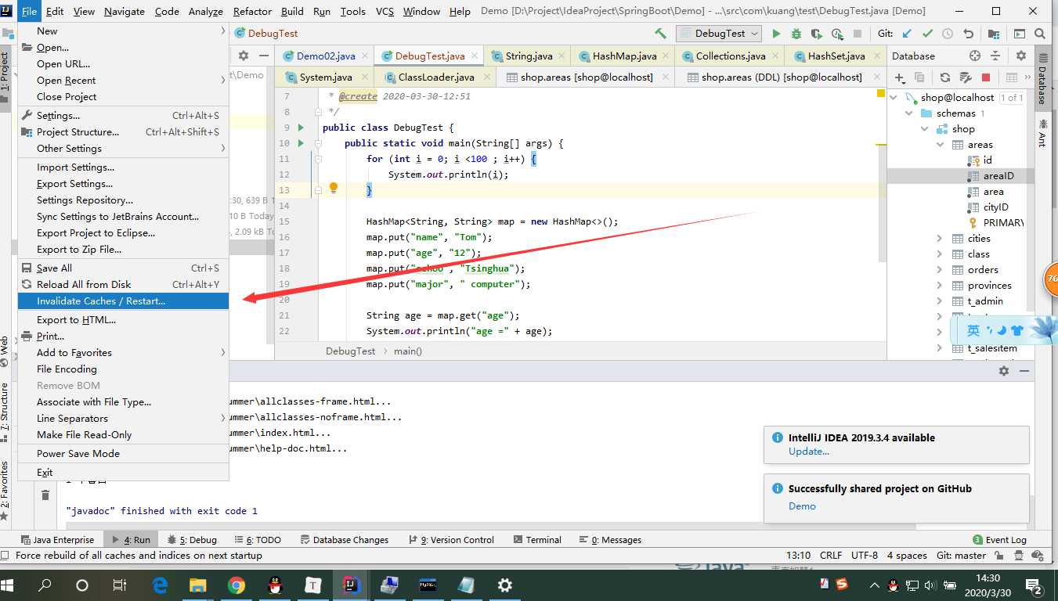Open Project panel gear settings

244,56
